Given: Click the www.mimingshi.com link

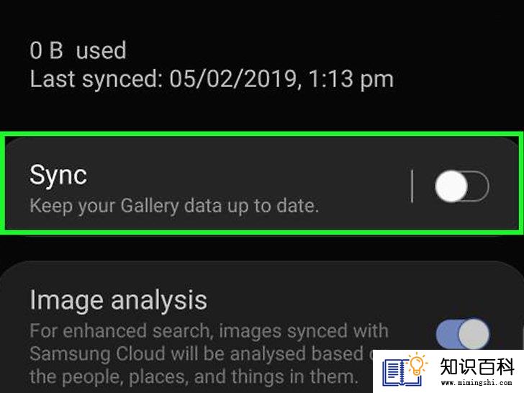Looking at the screenshot, I should (476, 382).
